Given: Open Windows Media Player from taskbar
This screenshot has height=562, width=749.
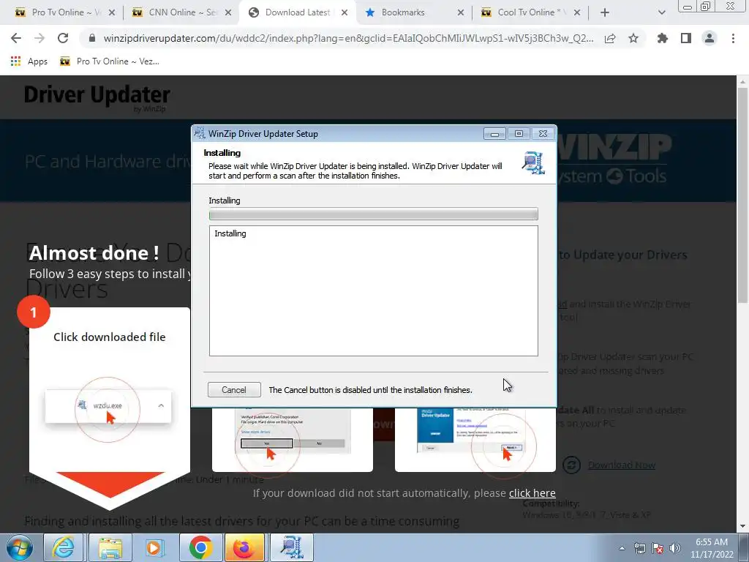Looking at the screenshot, I should click(x=154, y=547).
